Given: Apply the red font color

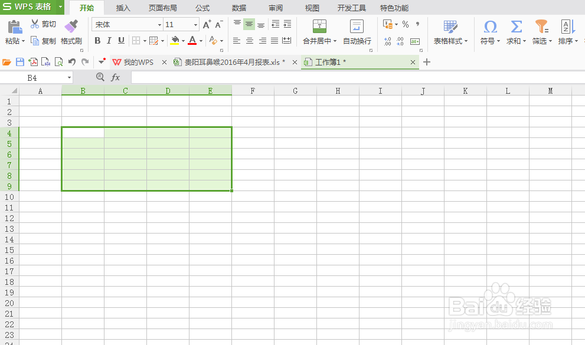Looking at the screenshot, I should tap(192, 41).
